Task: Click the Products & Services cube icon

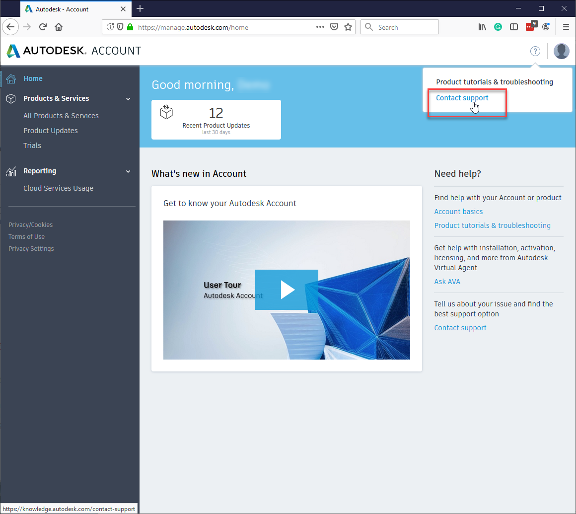Action: pos(11,98)
